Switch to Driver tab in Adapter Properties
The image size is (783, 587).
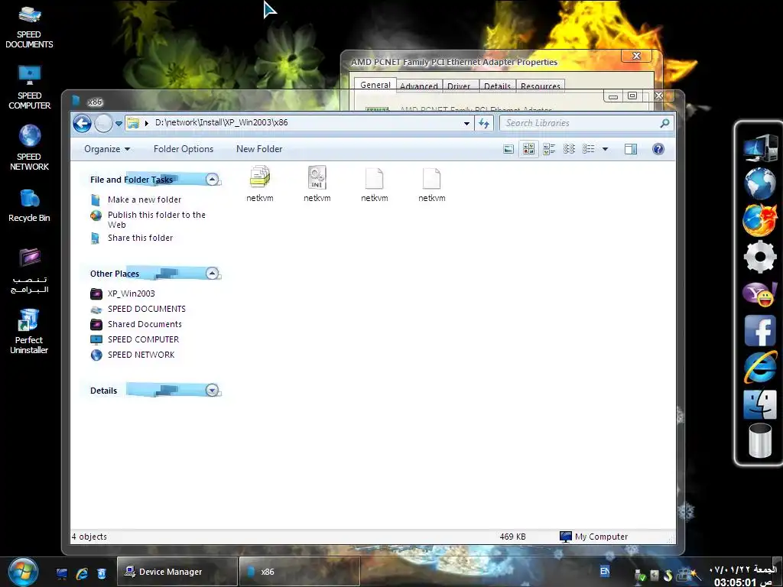[459, 86]
